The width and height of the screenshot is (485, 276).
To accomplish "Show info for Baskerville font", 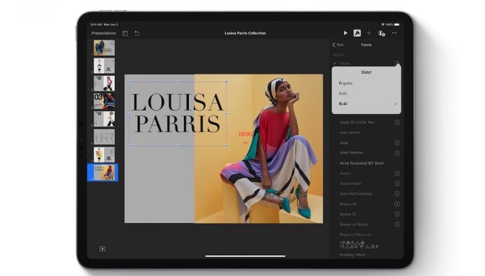I will pyautogui.click(x=397, y=204).
